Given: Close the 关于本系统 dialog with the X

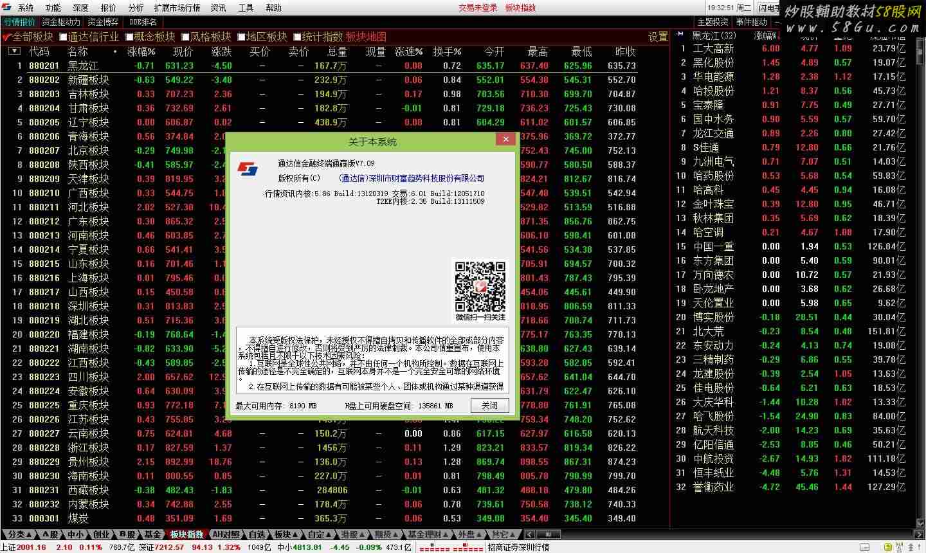Looking at the screenshot, I should 505,140.
